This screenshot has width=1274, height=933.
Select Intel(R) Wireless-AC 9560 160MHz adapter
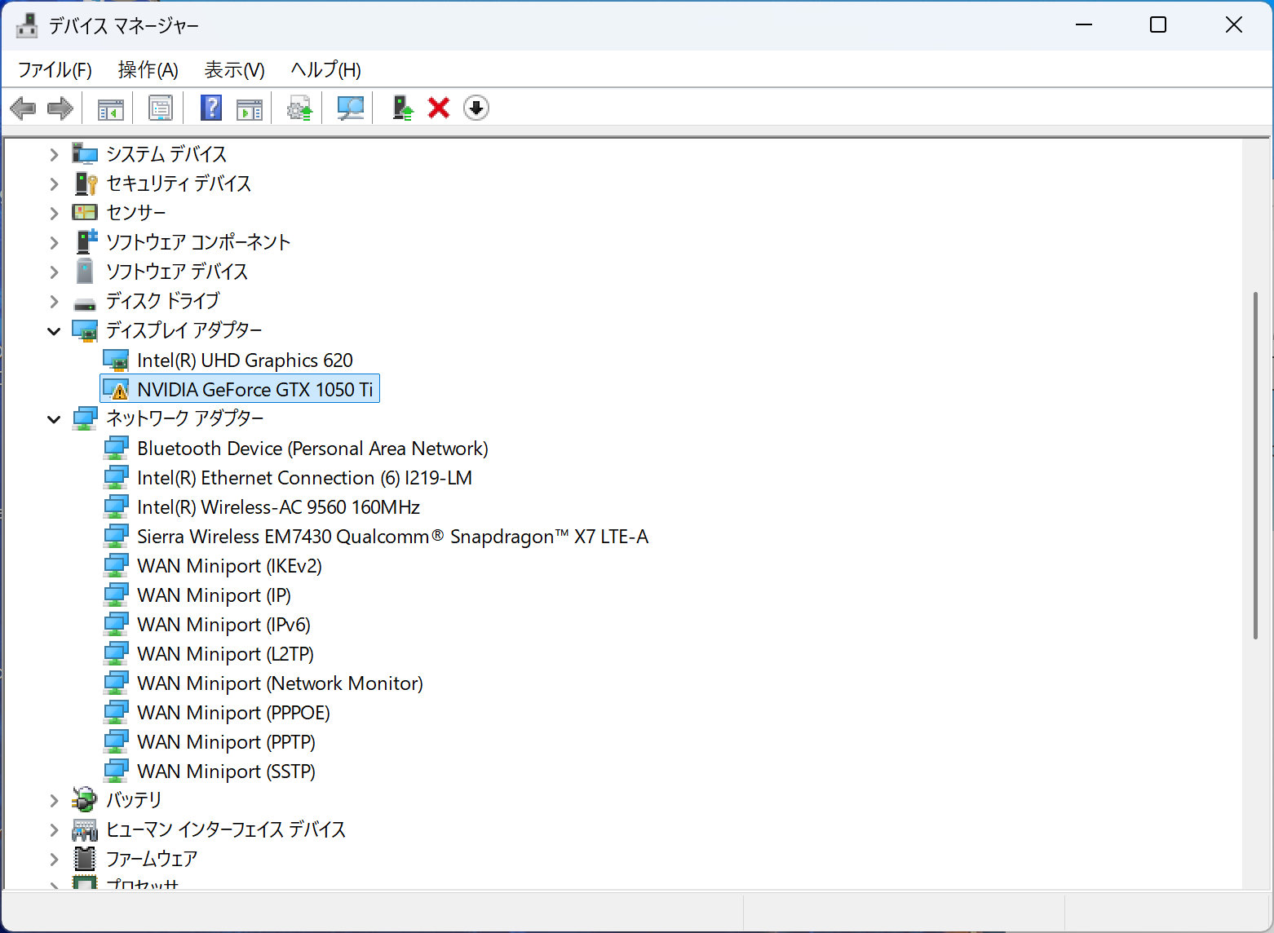pos(278,507)
